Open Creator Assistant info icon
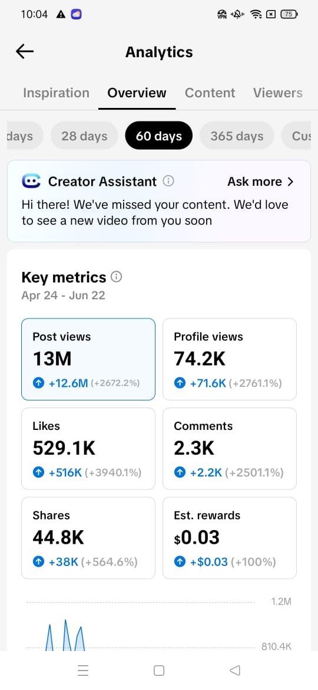 (x=168, y=181)
